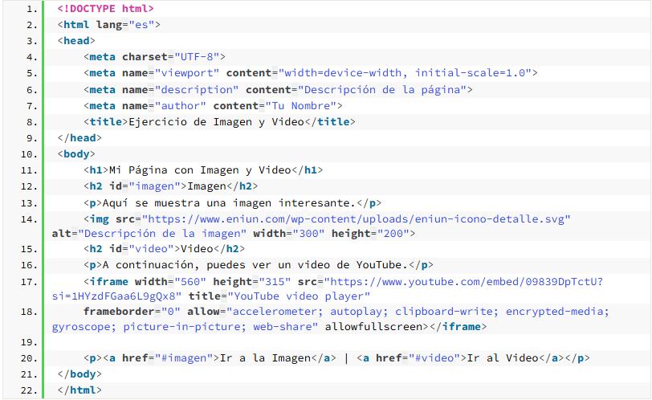Image resolution: width=652 pixels, height=400 pixels.
Task: Click the title text "Ejercicio de Imagen y Video"
Action: (x=218, y=121)
